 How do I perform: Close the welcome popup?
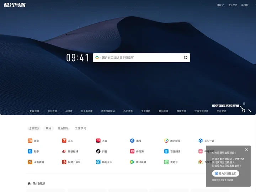(247, 150)
